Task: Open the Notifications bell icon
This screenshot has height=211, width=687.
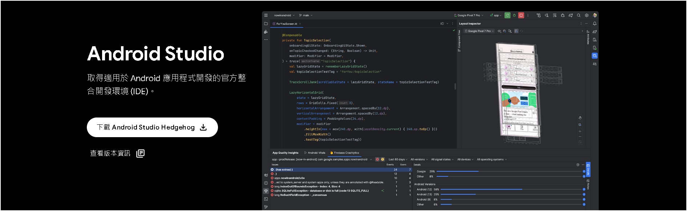Action: [595, 24]
